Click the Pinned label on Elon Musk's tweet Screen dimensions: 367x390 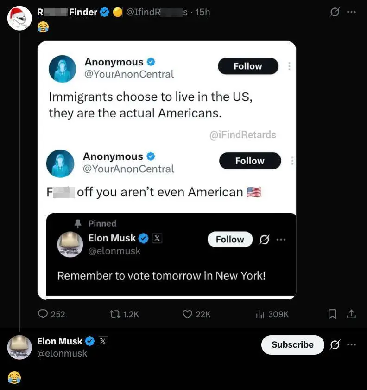tap(102, 223)
